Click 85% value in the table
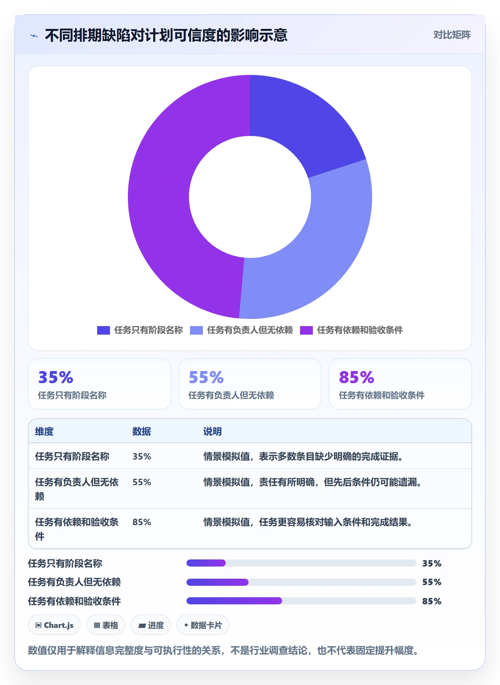Screen dimensions: 500x685 [142, 522]
